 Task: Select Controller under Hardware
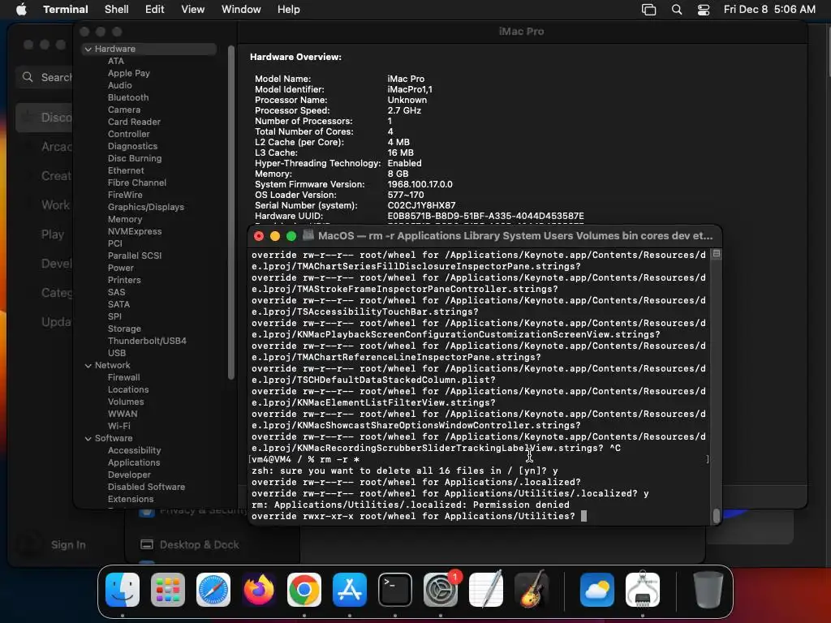coord(129,134)
